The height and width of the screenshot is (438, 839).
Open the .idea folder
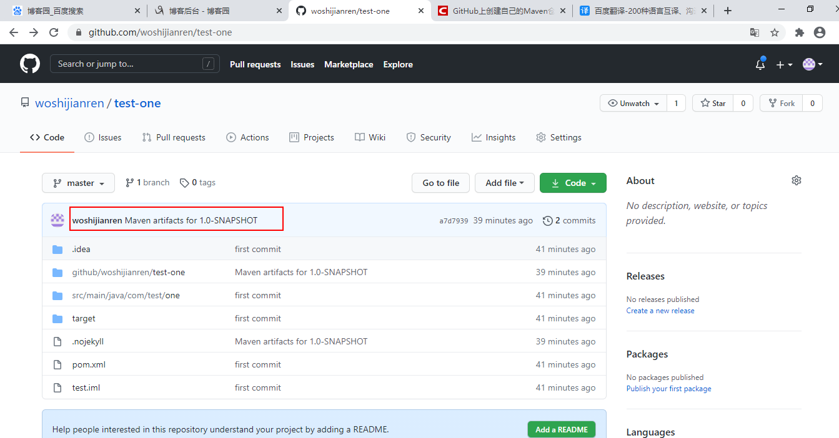pos(81,249)
